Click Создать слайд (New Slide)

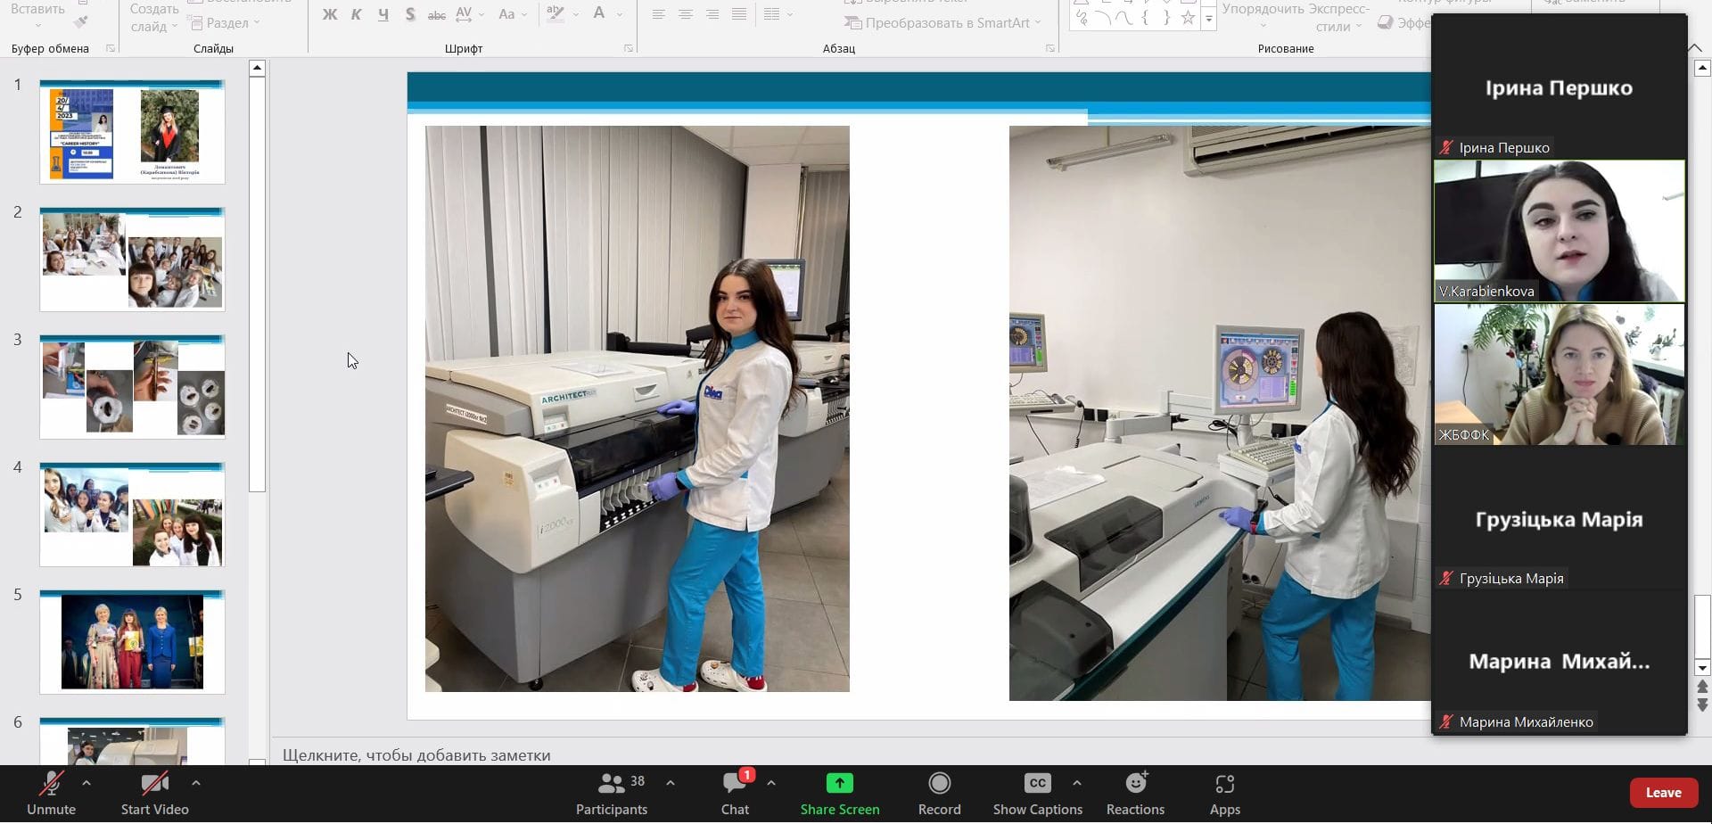(x=153, y=16)
